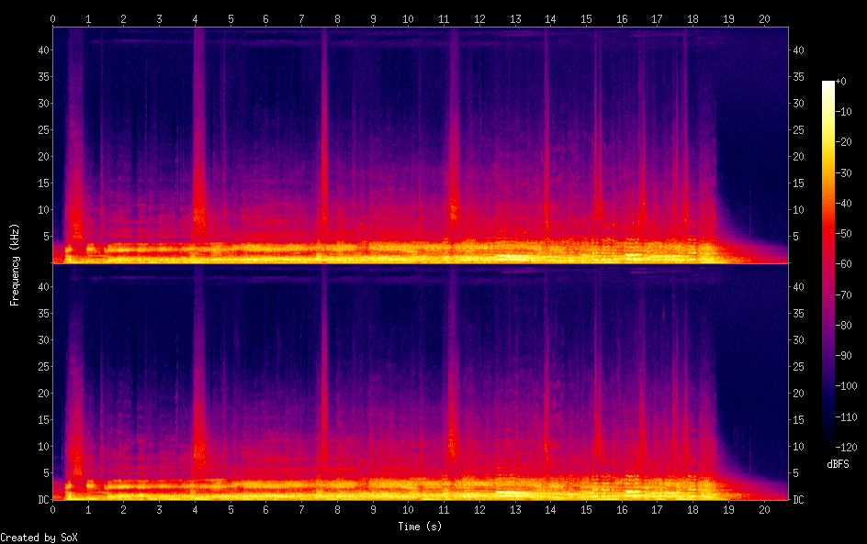The height and width of the screenshot is (544, 867).
Task: Click the "-70" color scale label
Action: coord(843,294)
